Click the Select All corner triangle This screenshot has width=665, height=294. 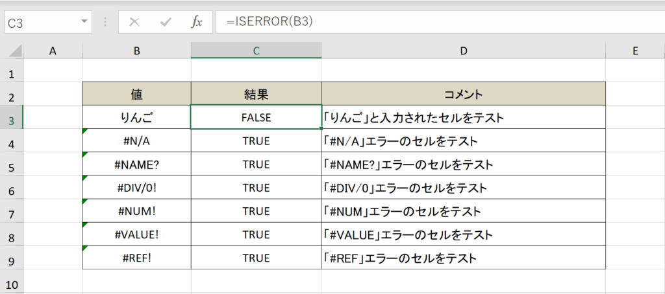click(x=16, y=51)
